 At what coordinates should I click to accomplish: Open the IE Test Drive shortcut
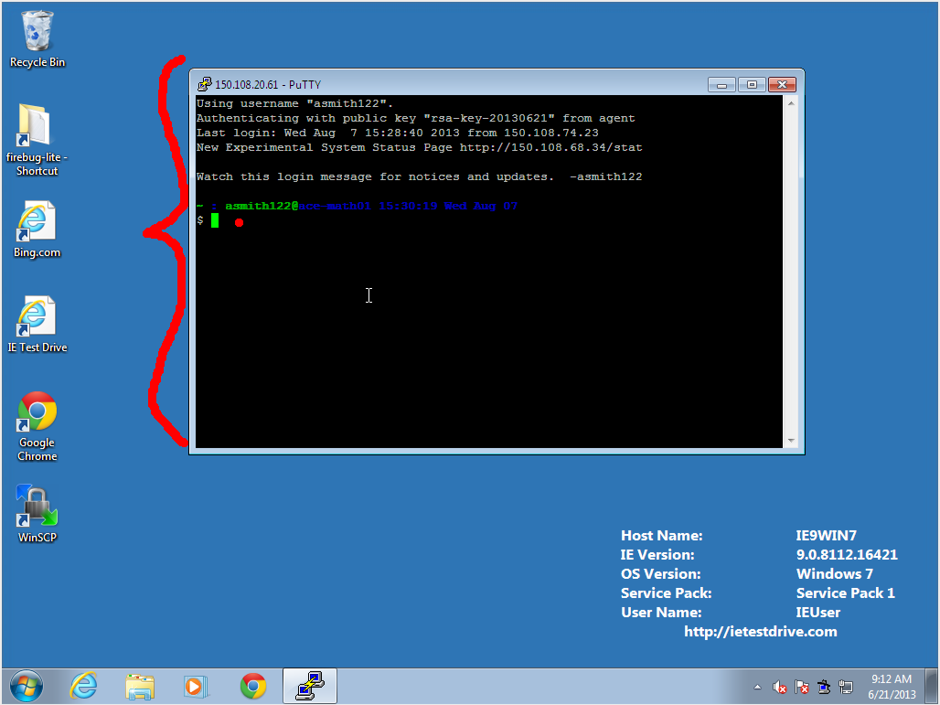coord(37,316)
